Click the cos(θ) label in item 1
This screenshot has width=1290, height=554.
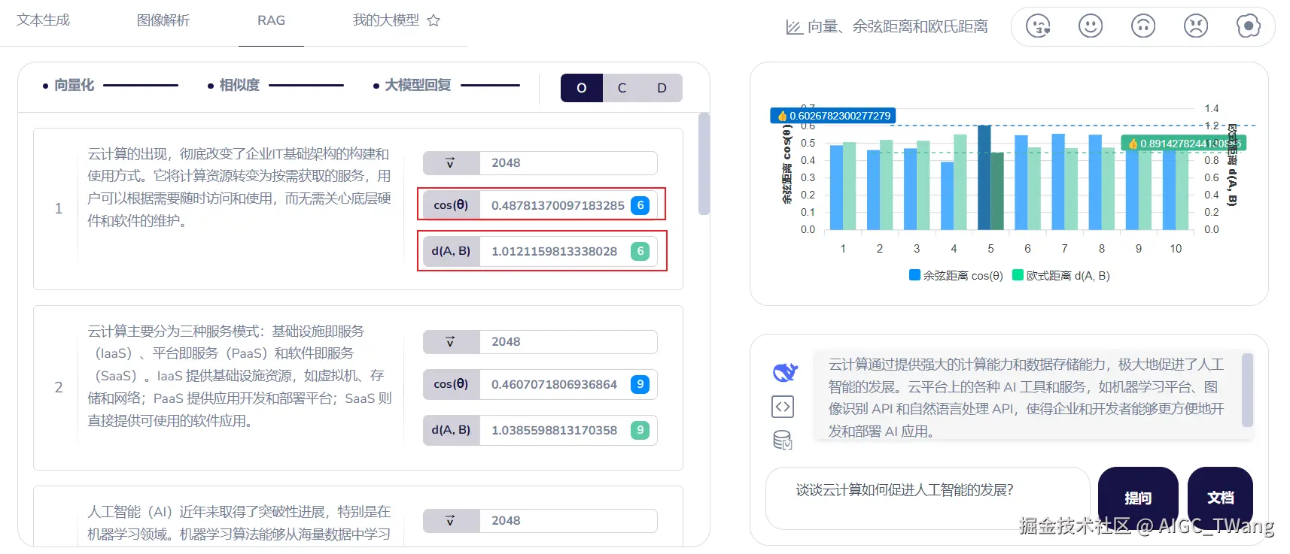[451, 205]
